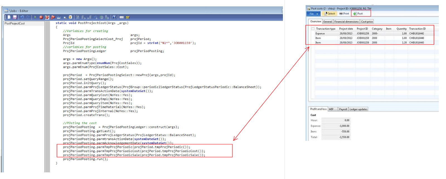Image resolution: width=446 pixels, height=179 pixels.
Task: Switch to the Financial dimensions tab
Action: [x=346, y=21]
